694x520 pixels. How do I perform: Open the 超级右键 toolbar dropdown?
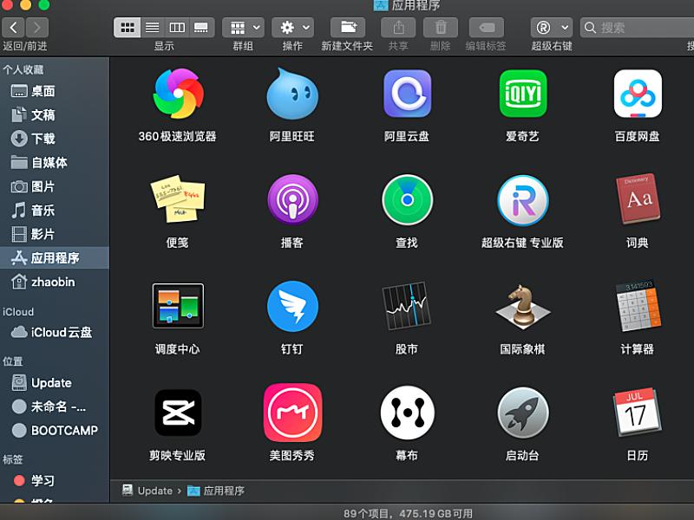(x=552, y=28)
